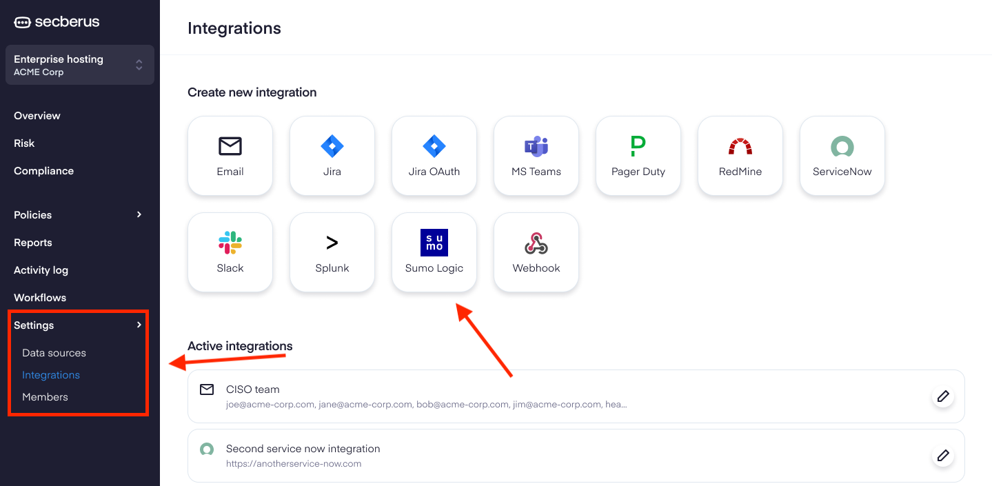Edit the CISO team integration
992x486 pixels.
(943, 396)
